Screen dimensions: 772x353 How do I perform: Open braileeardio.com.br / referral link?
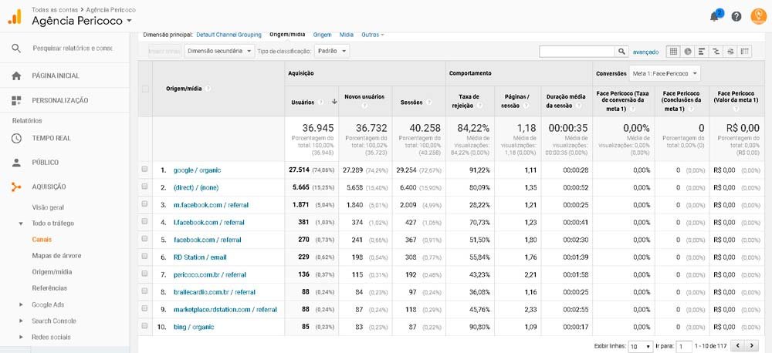(x=214, y=292)
